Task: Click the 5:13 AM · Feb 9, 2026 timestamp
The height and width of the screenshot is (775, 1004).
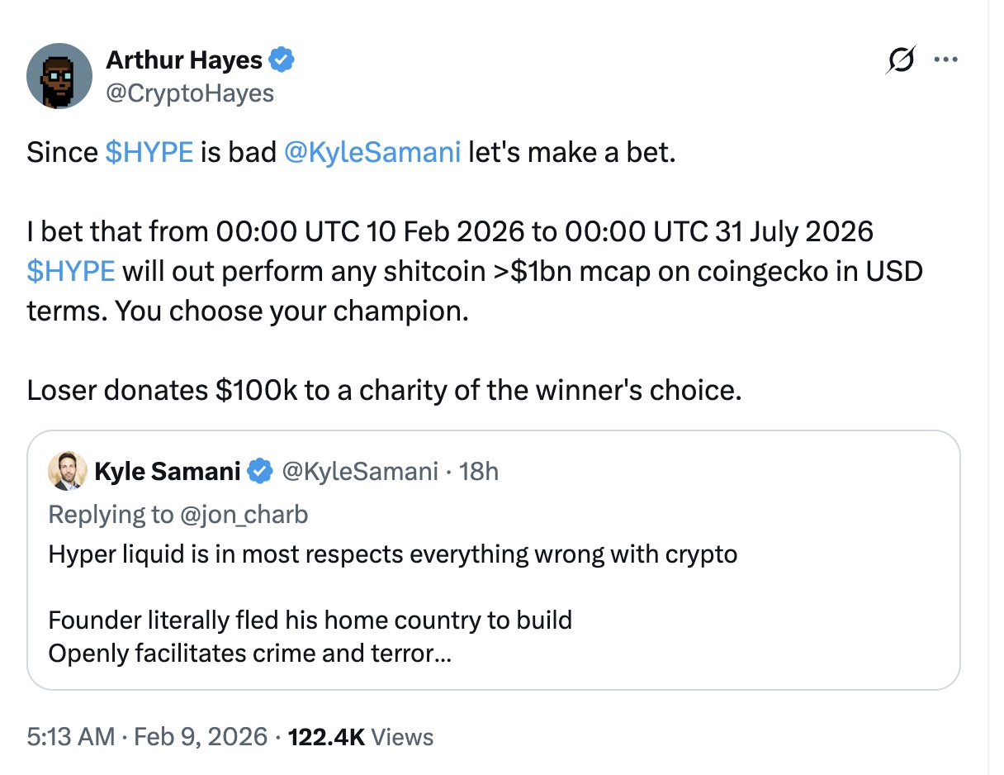Action: coord(147,736)
